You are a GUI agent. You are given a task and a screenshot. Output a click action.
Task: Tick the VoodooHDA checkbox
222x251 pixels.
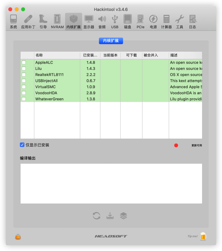24,93
